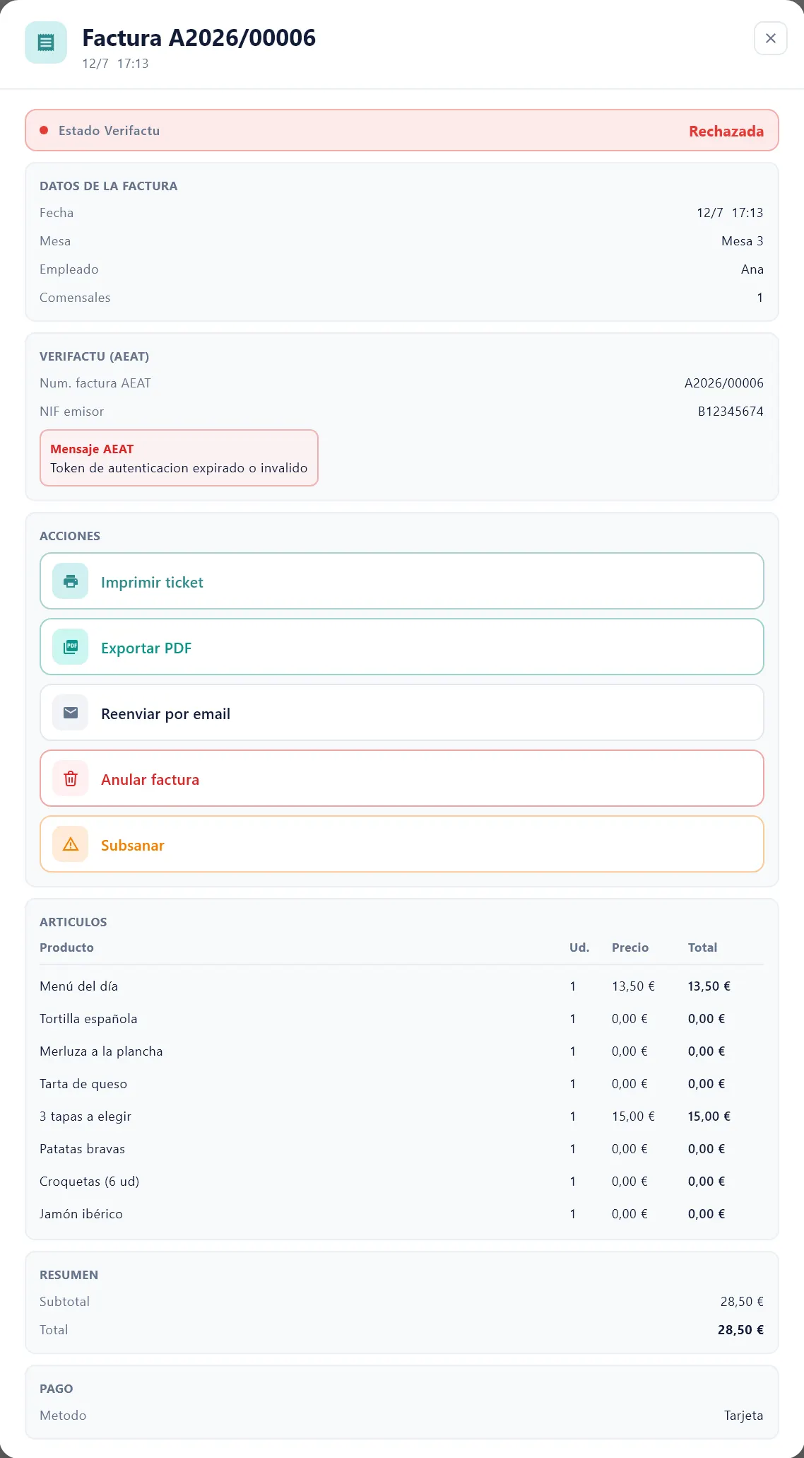This screenshot has width=804, height=1458.
Task: Cancel the invoice via Anular factura label
Action: pyautogui.click(x=150, y=779)
